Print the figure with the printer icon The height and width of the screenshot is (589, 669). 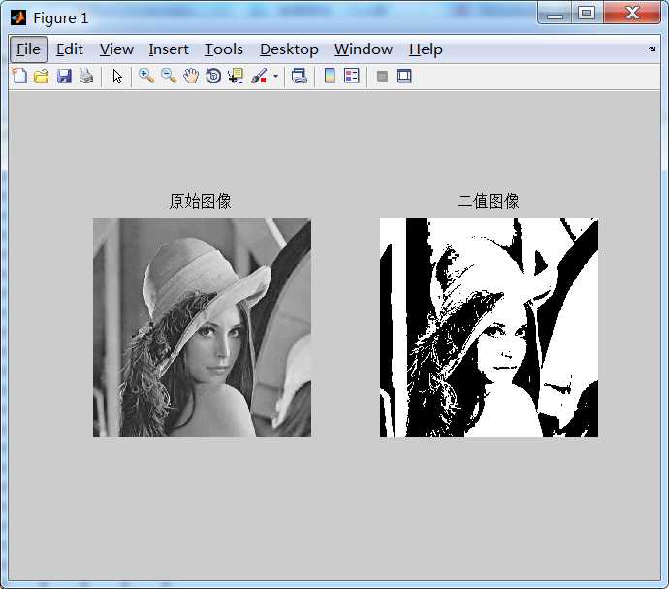(x=86, y=76)
